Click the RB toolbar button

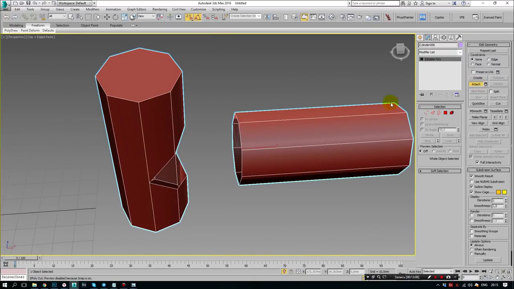point(422,17)
